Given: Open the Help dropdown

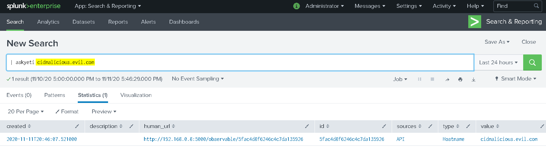Looking at the screenshot, I should point(475,6).
